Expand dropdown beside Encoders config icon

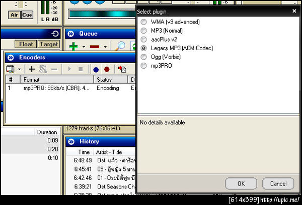[19, 69]
